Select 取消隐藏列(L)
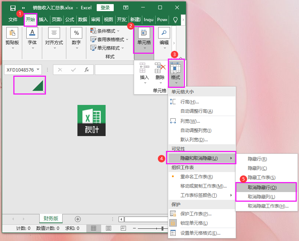The width and height of the screenshot is (299, 241). click(x=266, y=197)
